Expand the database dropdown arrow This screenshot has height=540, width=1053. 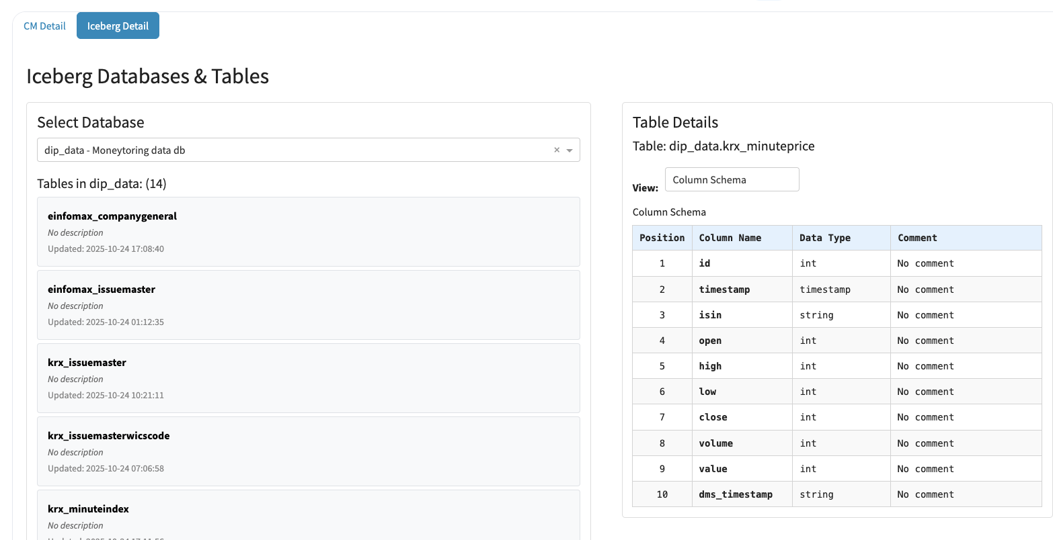pos(570,150)
